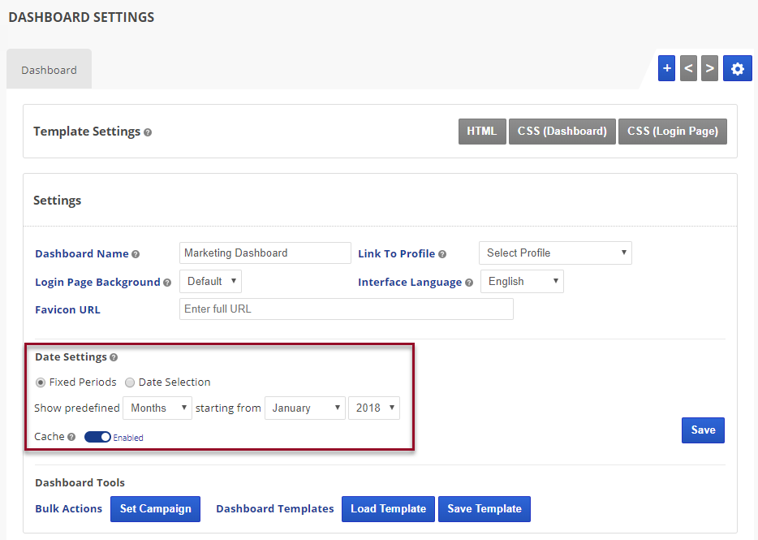
Task: Click help icon next to Cache
Action: [x=71, y=437]
